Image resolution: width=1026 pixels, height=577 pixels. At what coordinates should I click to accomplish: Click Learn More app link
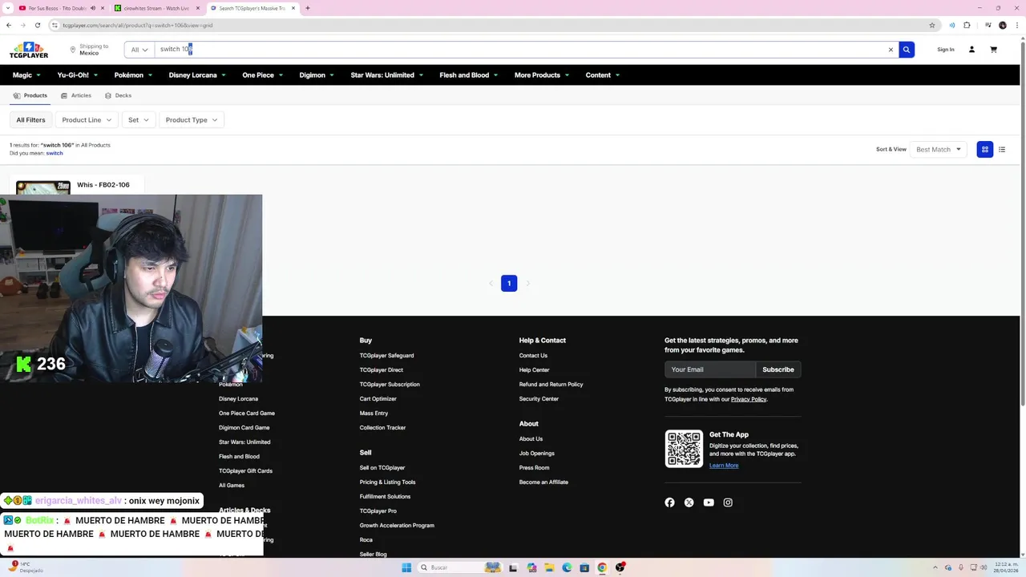724,466
